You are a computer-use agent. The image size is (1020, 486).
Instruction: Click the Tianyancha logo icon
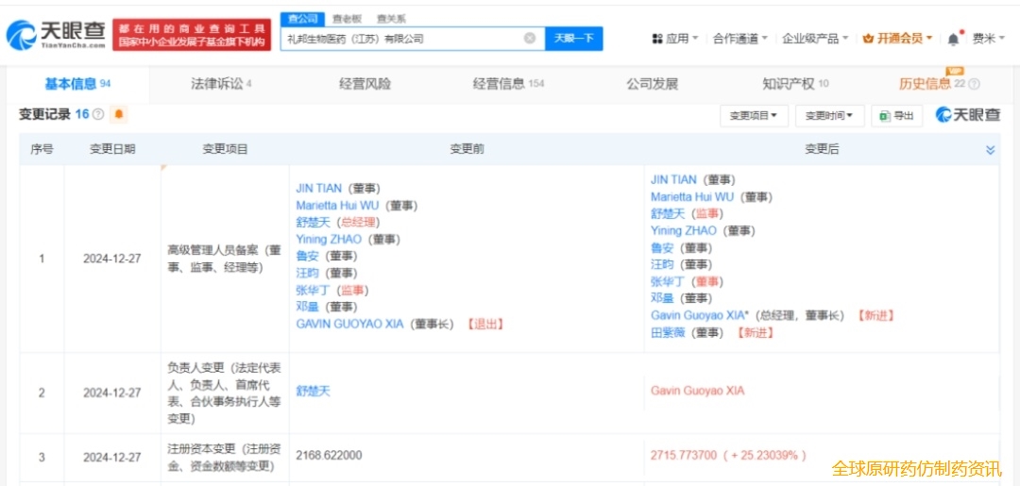click(x=21, y=34)
